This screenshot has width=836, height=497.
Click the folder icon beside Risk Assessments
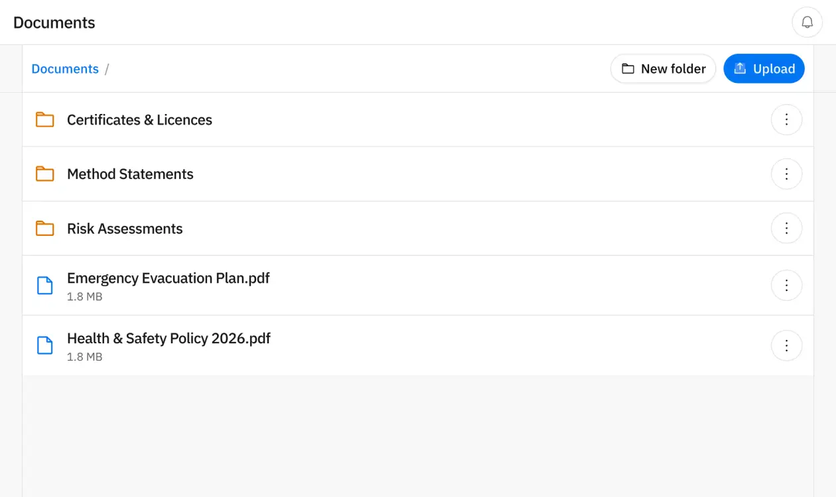click(x=44, y=228)
